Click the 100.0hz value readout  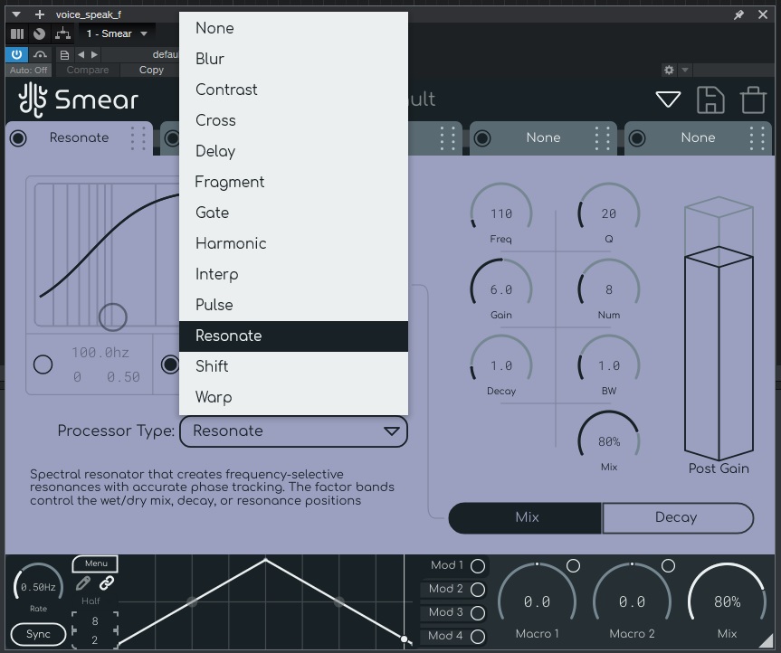[100, 353]
